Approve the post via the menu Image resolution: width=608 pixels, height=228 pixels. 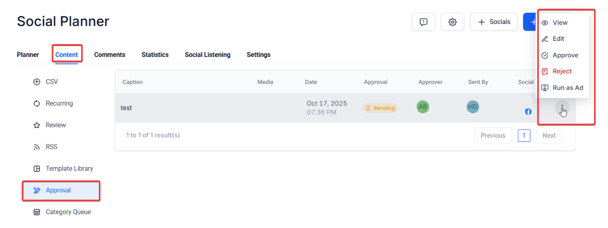pos(565,55)
